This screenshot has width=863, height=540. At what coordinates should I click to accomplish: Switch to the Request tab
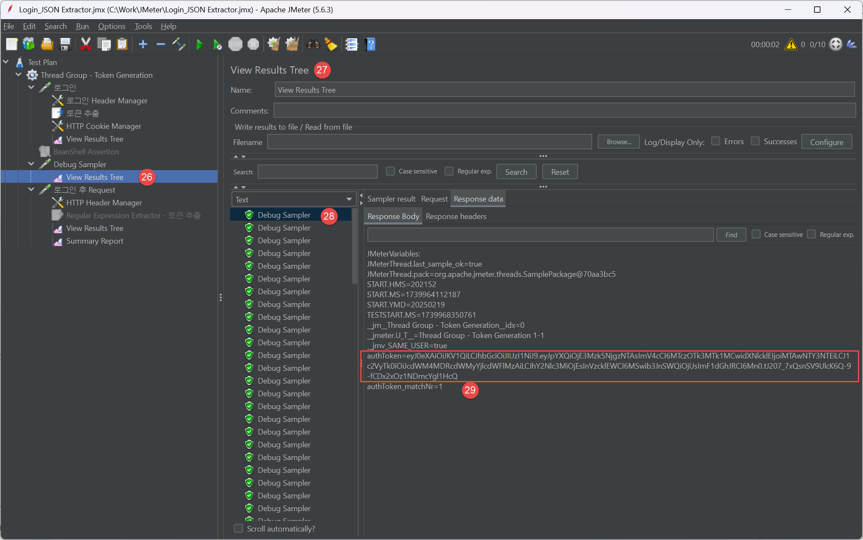[434, 199]
